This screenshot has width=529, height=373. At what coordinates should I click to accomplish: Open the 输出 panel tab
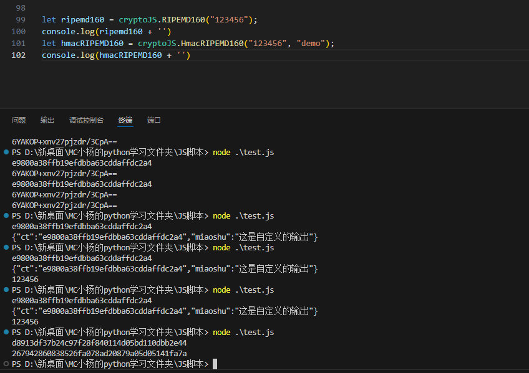pyautogui.click(x=47, y=120)
